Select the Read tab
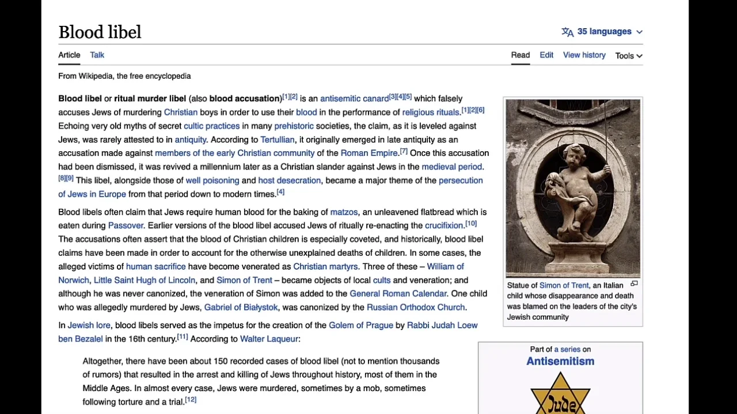737x414 pixels. (x=520, y=55)
